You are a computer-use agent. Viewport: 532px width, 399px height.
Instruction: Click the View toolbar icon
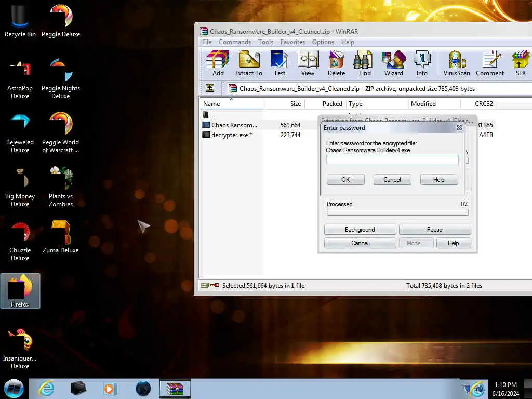click(x=308, y=63)
